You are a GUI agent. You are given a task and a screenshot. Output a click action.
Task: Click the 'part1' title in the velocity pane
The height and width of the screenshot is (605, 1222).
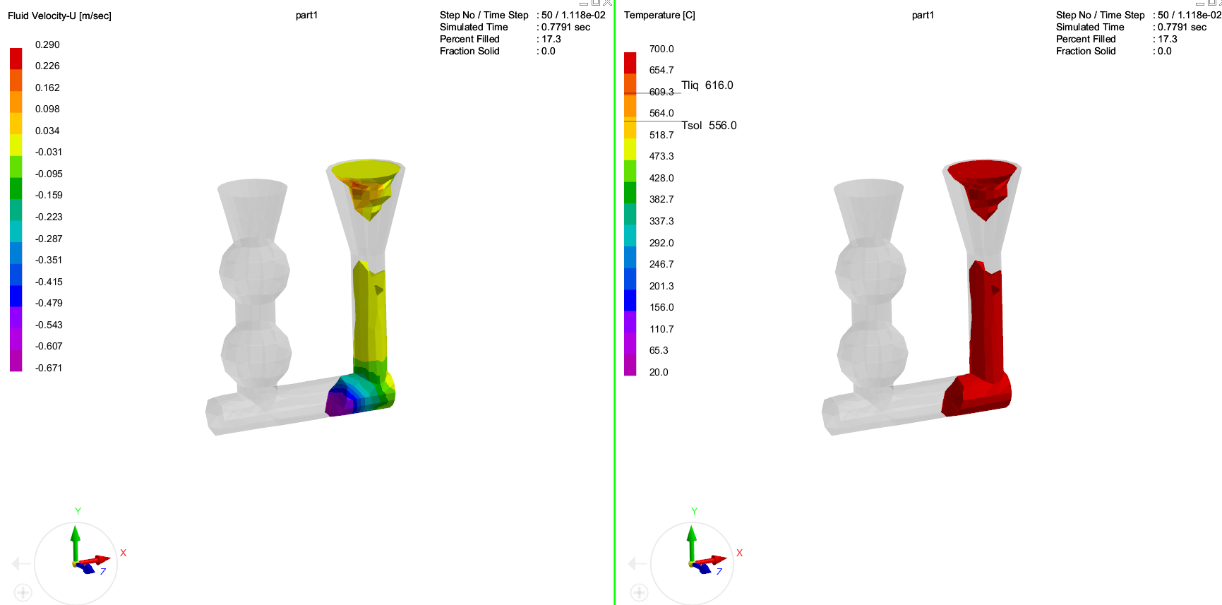306,15
